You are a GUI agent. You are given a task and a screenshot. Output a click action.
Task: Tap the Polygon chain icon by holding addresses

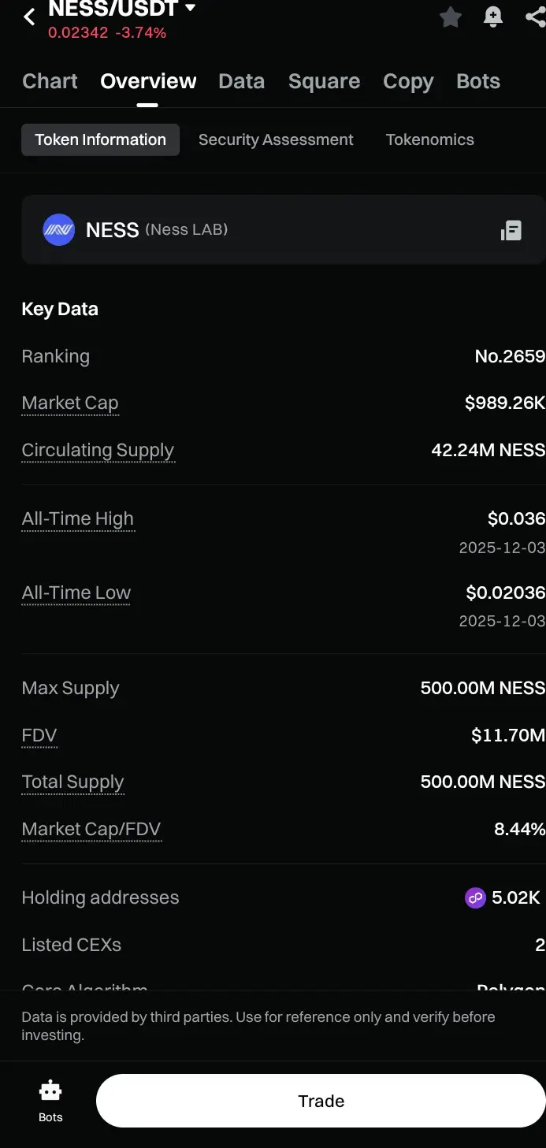(x=475, y=897)
